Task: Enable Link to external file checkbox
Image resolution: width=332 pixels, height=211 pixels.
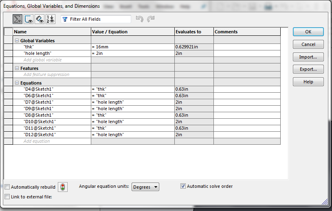Action: click(x=7, y=197)
